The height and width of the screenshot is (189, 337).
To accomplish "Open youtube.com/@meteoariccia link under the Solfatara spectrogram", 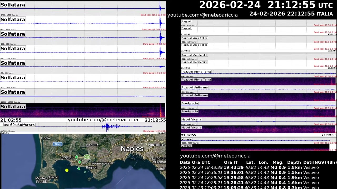I will pyautogui.click(x=103, y=120).
